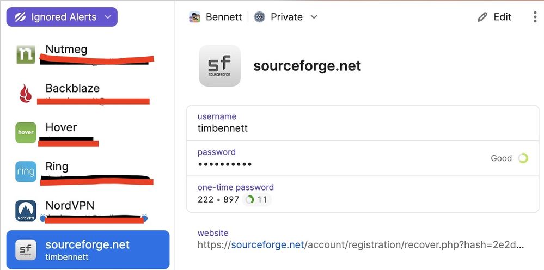Open the three-dot more options menu
Viewport: 544px width, 270px height.
point(535,17)
